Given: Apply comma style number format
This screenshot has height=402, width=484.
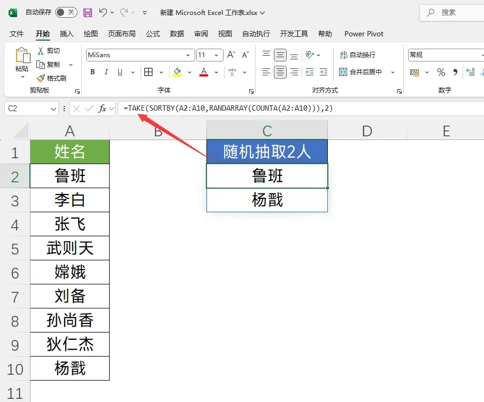Looking at the screenshot, I should click(455, 73).
